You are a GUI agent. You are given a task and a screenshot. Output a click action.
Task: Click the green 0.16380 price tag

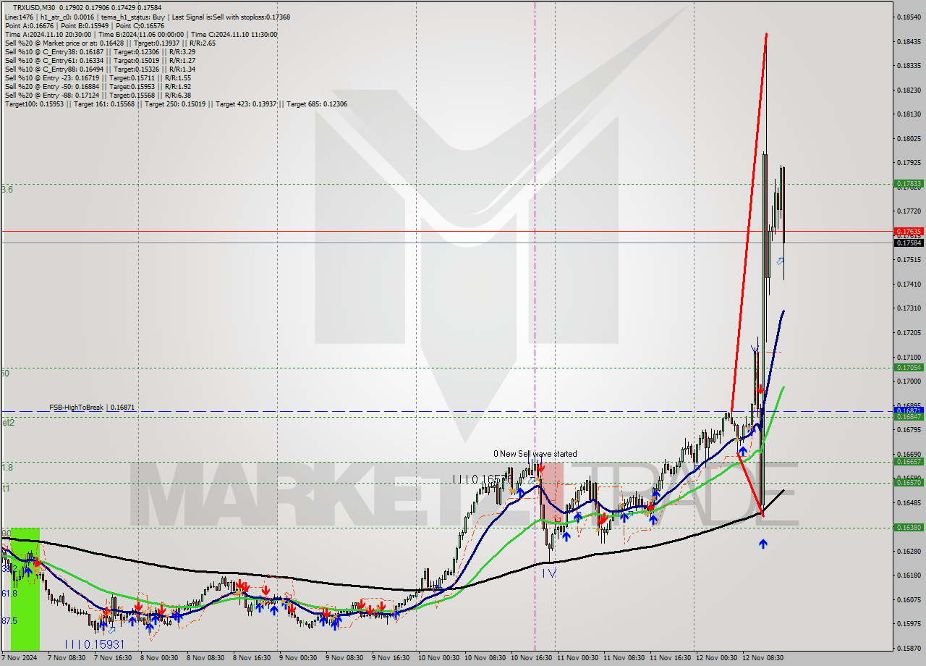coord(909,527)
